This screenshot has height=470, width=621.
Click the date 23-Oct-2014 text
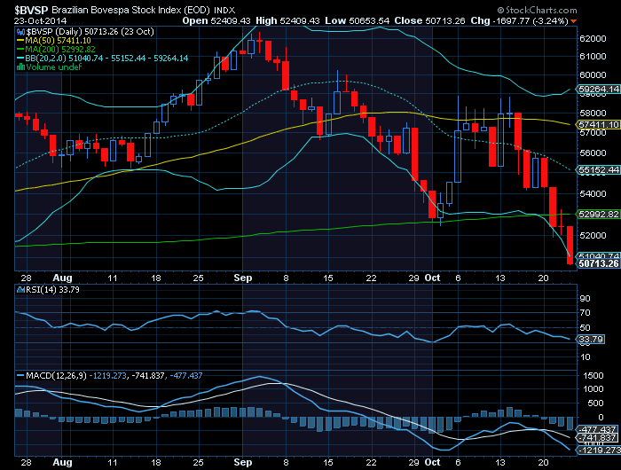[x=41, y=21]
